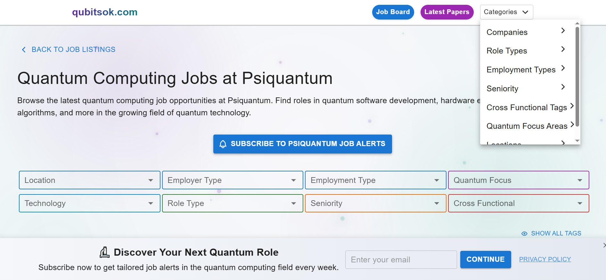Open the Role Type filter dropdown
The height and width of the screenshot is (280, 606).
pyautogui.click(x=233, y=203)
